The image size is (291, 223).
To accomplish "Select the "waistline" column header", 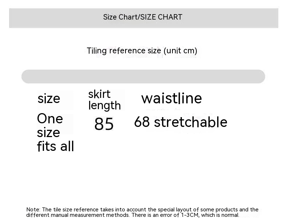I will [x=171, y=98].
